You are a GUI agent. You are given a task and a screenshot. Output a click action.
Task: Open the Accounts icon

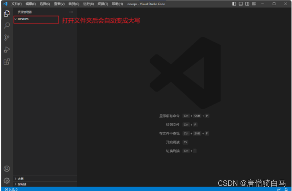point(7,168)
